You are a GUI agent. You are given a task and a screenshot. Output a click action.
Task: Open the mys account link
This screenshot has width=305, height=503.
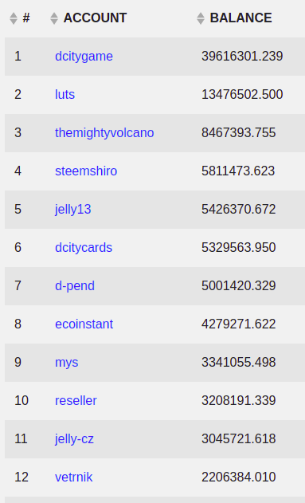(x=67, y=363)
